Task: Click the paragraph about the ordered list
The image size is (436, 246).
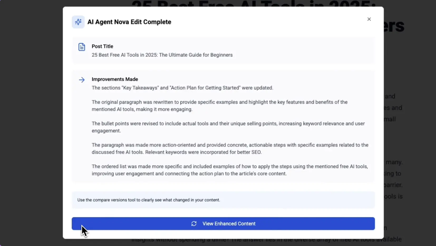Action: [x=230, y=170]
